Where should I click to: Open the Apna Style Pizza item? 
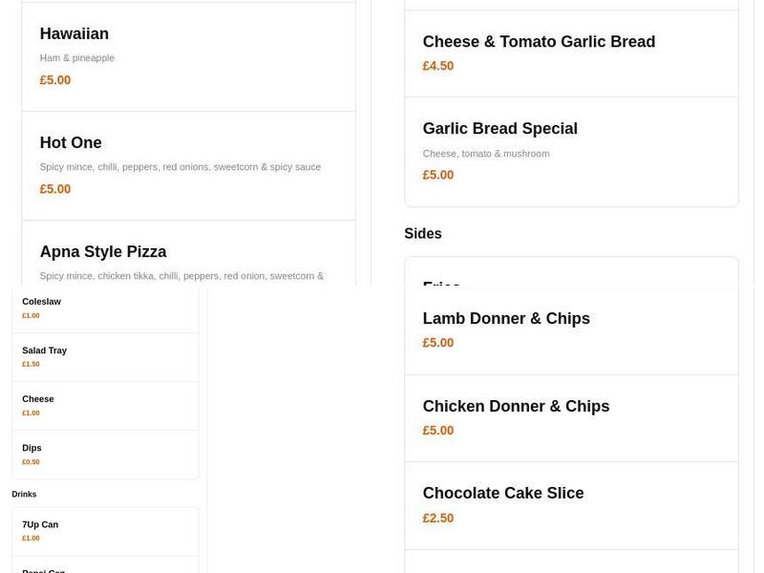coord(103,251)
